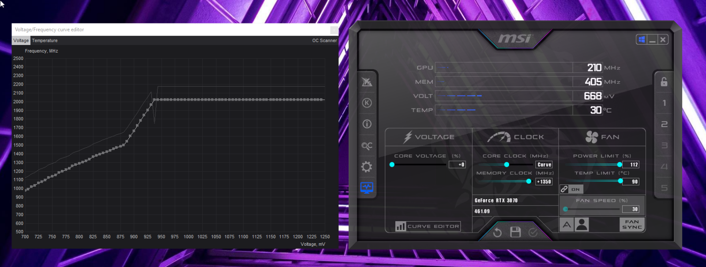Click the GPU clock reading '210'
The width and height of the screenshot is (706, 267).
(x=594, y=68)
